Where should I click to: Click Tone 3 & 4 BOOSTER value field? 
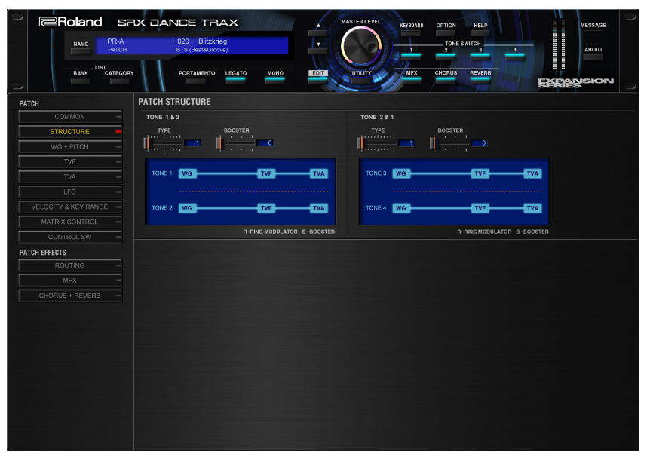coord(479,143)
